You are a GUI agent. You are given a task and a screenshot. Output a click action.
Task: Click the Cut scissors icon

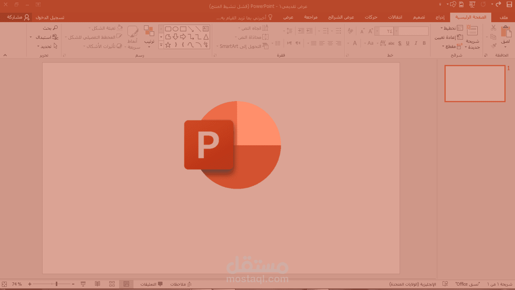tap(493, 28)
